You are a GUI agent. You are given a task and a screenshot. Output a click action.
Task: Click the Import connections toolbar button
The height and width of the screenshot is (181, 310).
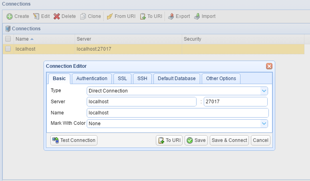click(205, 16)
